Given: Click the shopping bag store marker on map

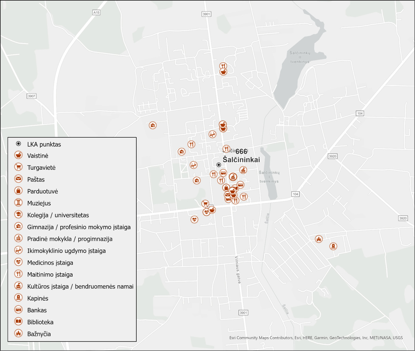Looking at the screenshot, I should coord(226,188).
